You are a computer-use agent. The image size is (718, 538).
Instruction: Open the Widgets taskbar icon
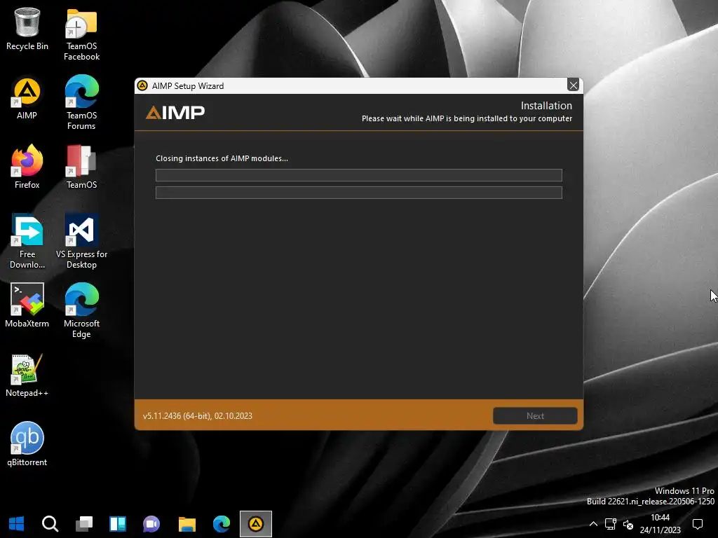click(x=118, y=524)
